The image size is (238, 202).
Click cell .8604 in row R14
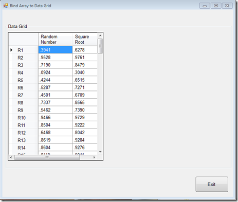pos(56,148)
